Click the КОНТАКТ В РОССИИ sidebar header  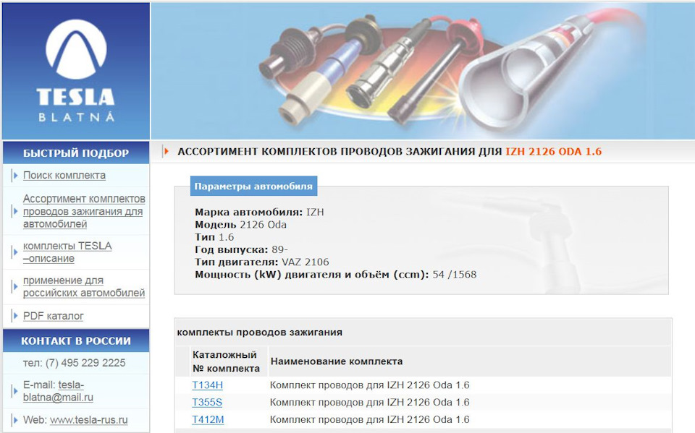click(76, 341)
